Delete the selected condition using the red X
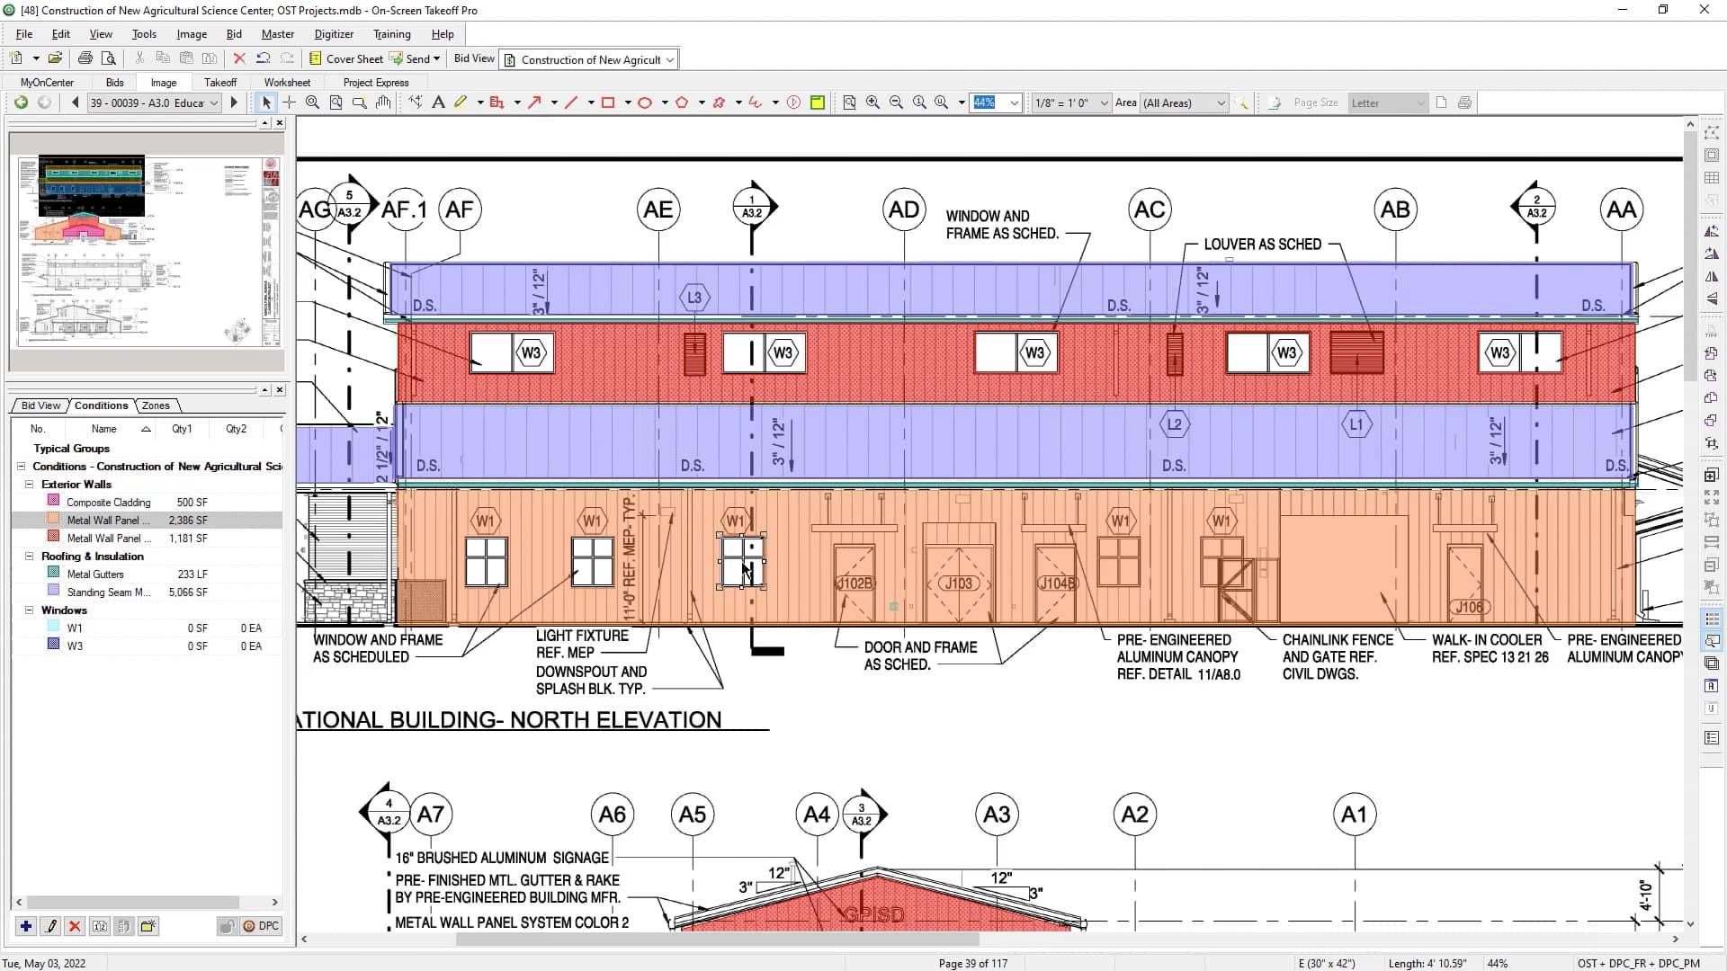This screenshot has width=1727, height=971. pos(75,926)
